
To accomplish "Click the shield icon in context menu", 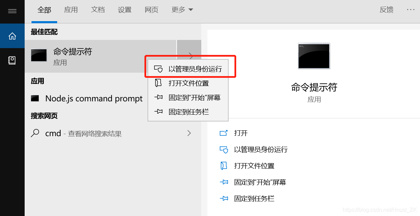I will point(158,69).
